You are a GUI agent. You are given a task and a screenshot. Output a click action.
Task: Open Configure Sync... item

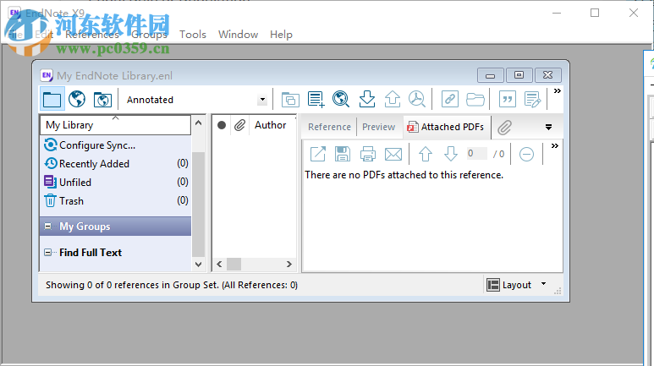(x=96, y=145)
